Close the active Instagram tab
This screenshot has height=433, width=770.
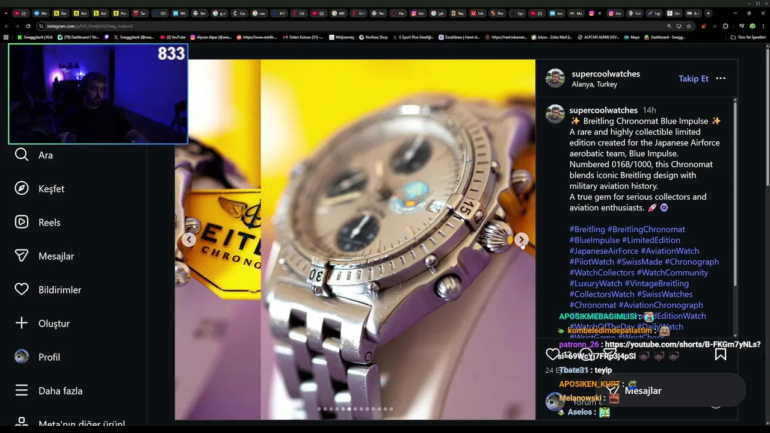[600, 13]
